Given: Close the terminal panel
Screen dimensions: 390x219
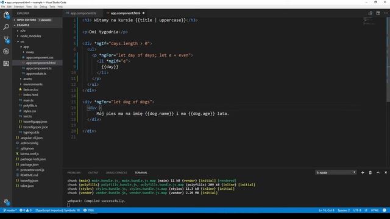Looking at the screenshot, I should (386, 173).
